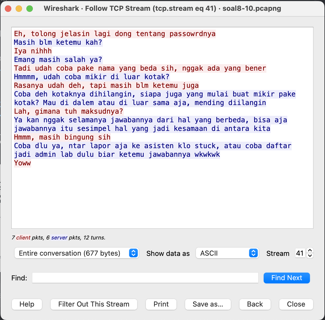Open the Save as... dialog

208,304
